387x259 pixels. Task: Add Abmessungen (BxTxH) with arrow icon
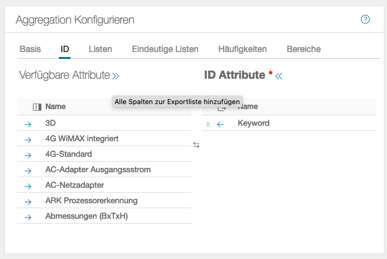click(27, 217)
